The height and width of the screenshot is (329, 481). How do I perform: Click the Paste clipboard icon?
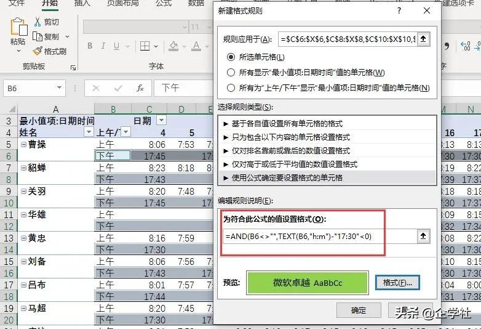click(x=18, y=26)
